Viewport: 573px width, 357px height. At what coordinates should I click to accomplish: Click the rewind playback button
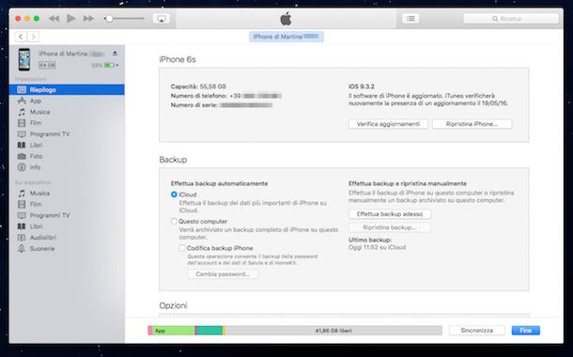point(54,18)
